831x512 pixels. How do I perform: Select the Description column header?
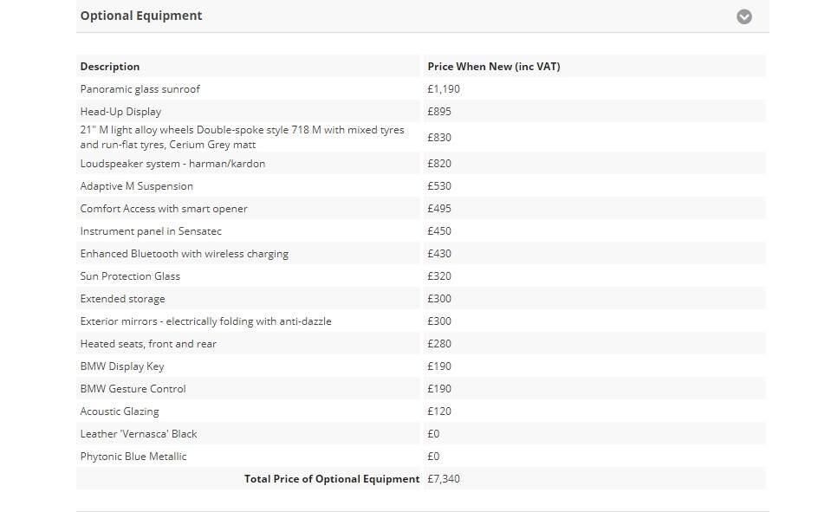110,67
